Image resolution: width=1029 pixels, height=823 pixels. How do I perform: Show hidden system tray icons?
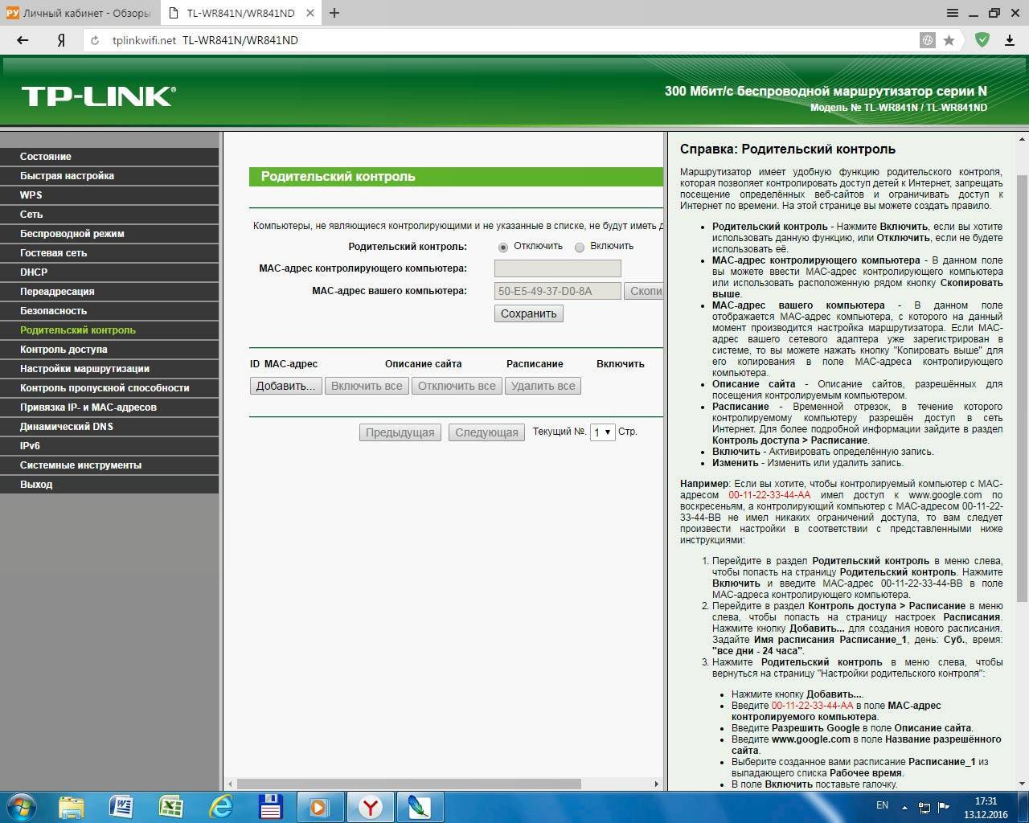(x=904, y=807)
